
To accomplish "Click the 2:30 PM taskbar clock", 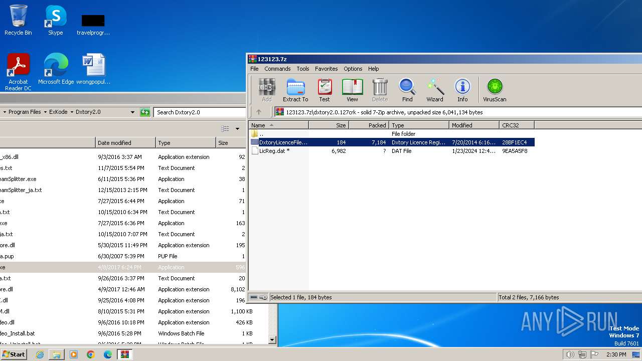I will pos(616,354).
